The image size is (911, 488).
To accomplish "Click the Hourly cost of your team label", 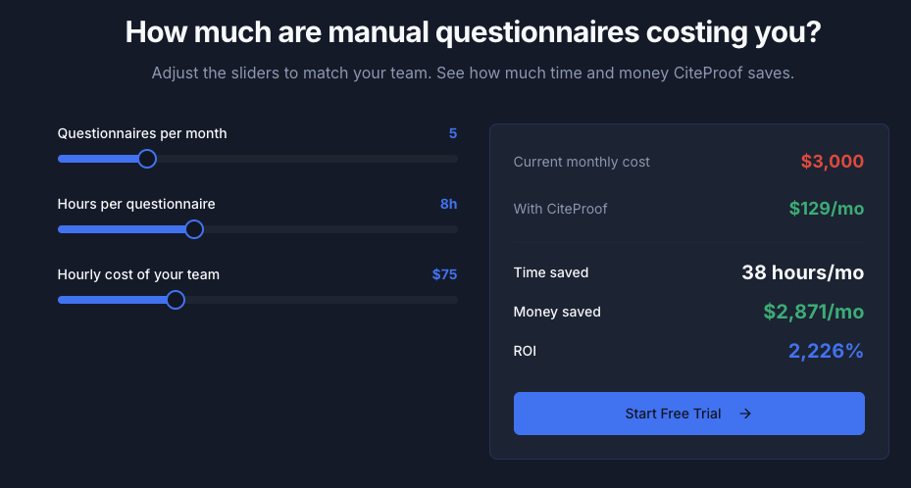I will click(x=138, y=274).
